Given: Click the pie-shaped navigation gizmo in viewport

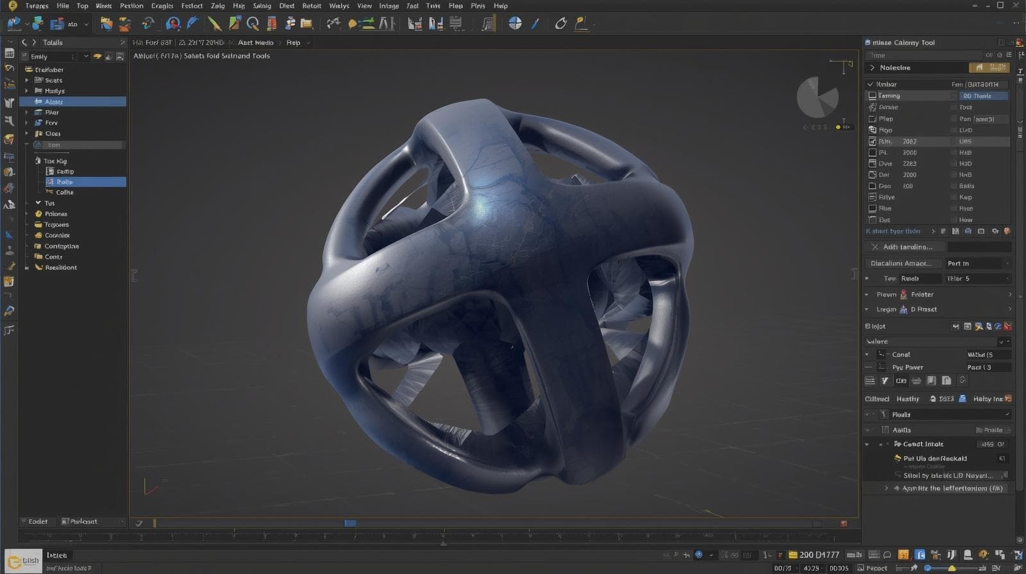Looking at the screenshot, I should point(818,97).
